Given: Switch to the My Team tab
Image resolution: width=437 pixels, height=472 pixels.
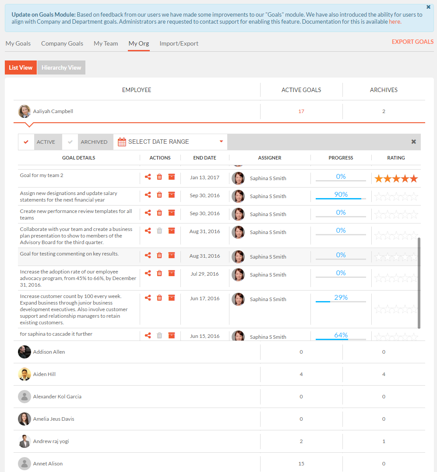Looking at the screenshot, I should coord(106,43).
